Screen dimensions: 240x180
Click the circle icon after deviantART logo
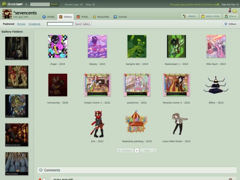pos(26,4)
